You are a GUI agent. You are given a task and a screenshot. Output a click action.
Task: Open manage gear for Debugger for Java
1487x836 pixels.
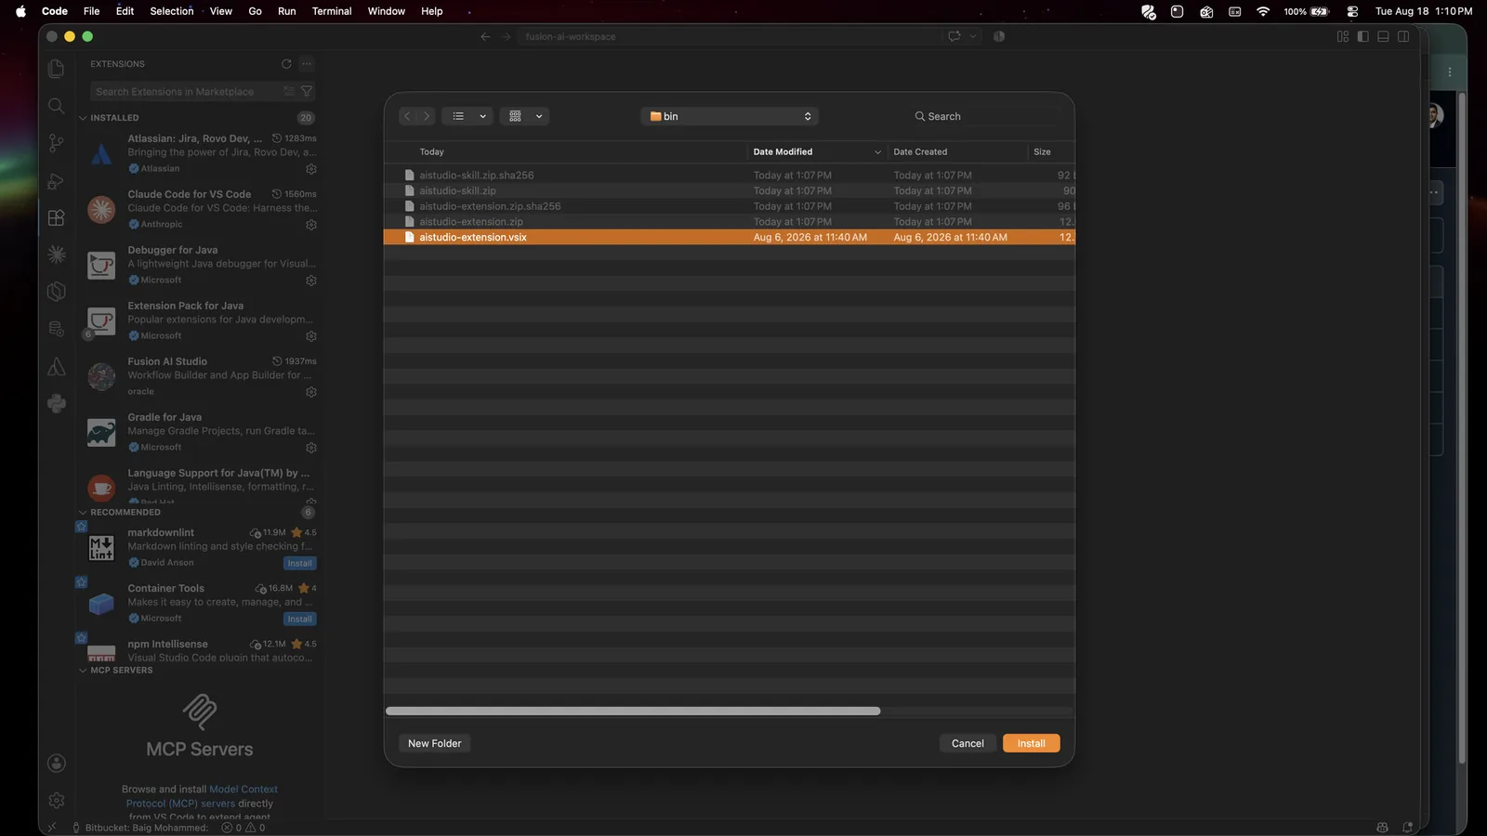coord(311,281)
